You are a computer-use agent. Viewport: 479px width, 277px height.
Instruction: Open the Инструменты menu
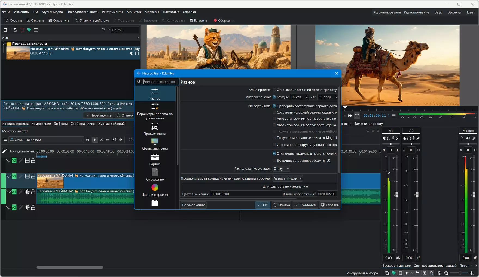pos(112,12)
